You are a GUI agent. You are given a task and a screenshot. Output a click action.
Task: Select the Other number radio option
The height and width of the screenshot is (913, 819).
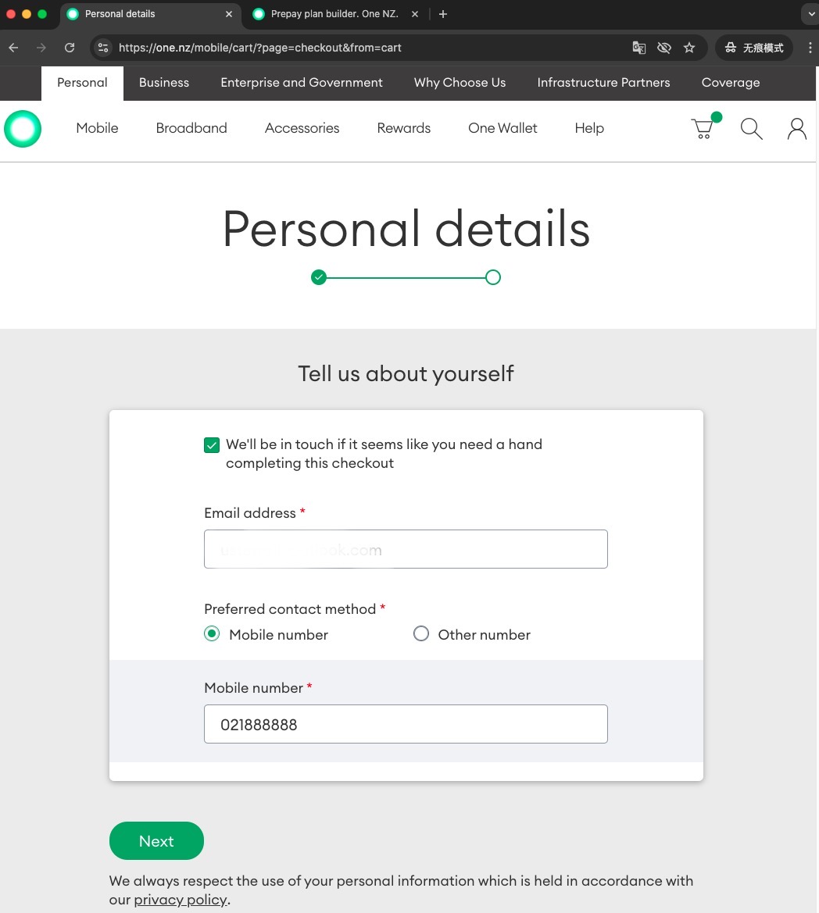click(421, 633)
